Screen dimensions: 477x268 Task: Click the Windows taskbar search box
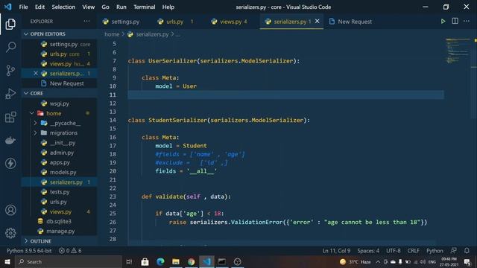point(69,261)
